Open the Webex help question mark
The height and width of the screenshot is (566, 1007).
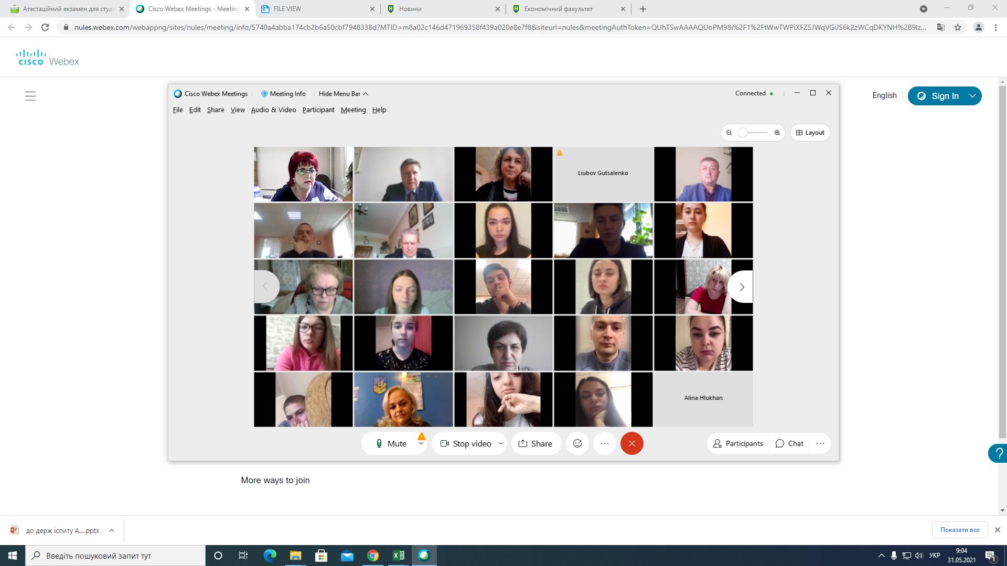(x=999, y=453)
